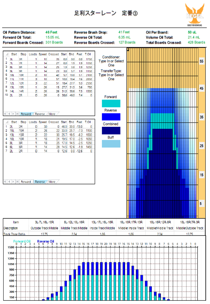
Task: Open the Conditioner selection field
Action: (x=111, y=61)
